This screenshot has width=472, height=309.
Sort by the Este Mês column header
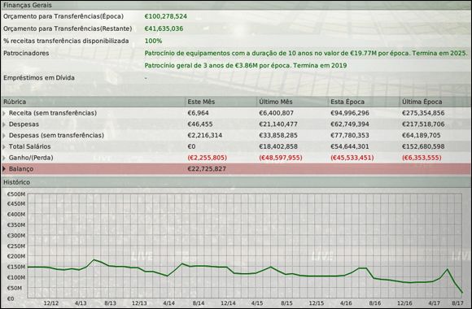point(221,102)
